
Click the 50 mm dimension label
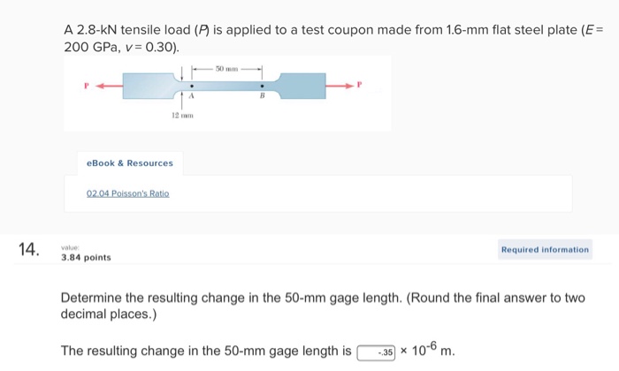pyautogui.click(x=226, y=69)
